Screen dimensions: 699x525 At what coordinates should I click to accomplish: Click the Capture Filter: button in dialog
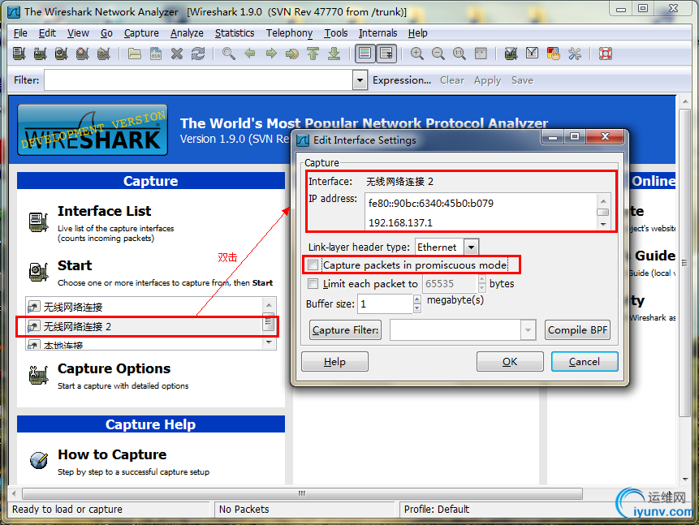point(346,330)
